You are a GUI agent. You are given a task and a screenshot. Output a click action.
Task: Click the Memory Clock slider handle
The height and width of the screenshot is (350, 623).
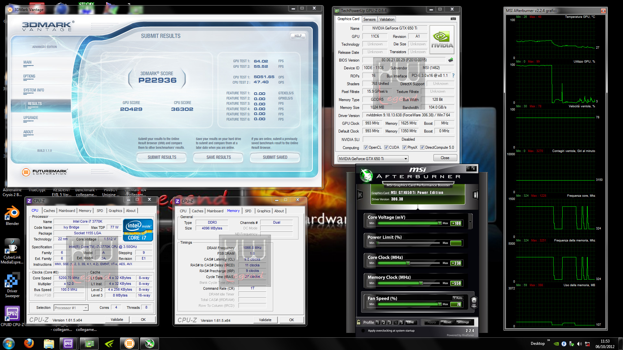click(x=421, y=283)
